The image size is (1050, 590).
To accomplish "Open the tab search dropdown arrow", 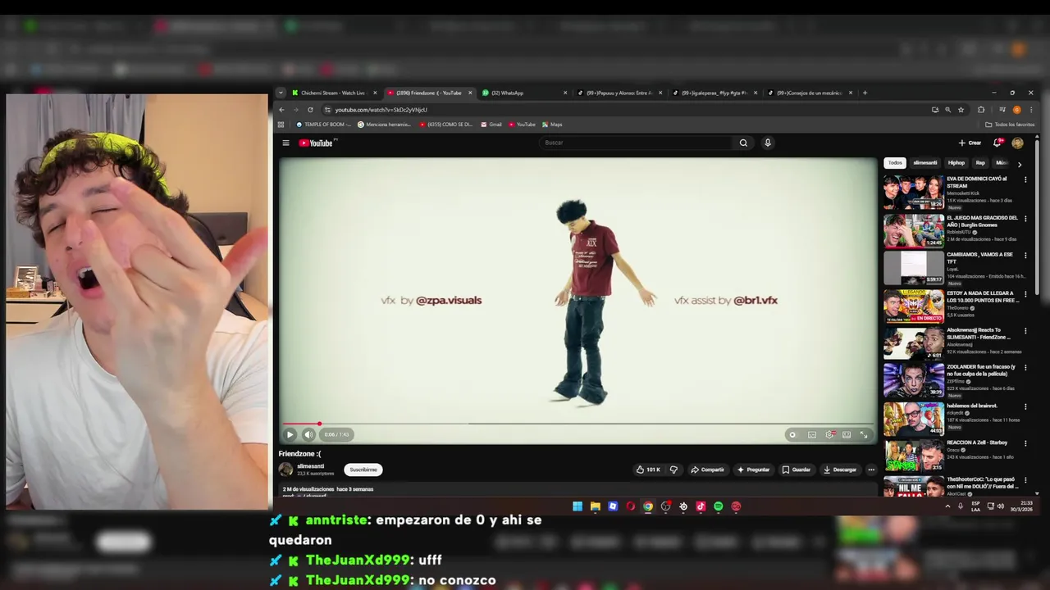I will click(x=281, y=93).
